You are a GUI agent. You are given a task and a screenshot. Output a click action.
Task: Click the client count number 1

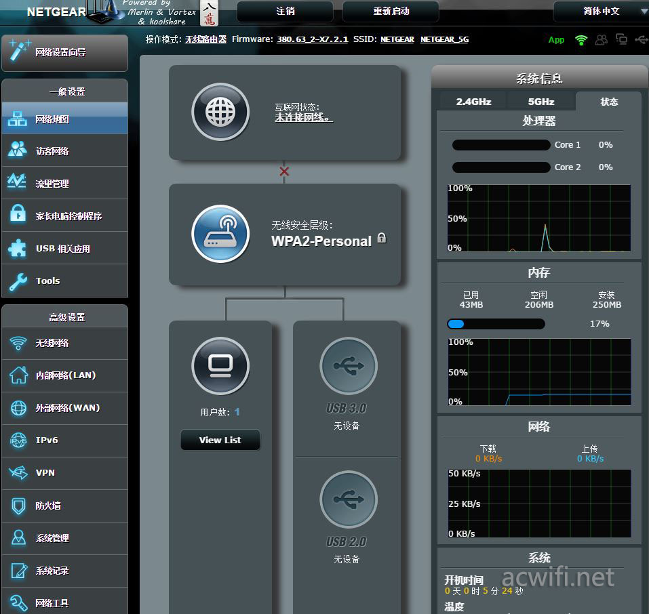coord(237,412)
